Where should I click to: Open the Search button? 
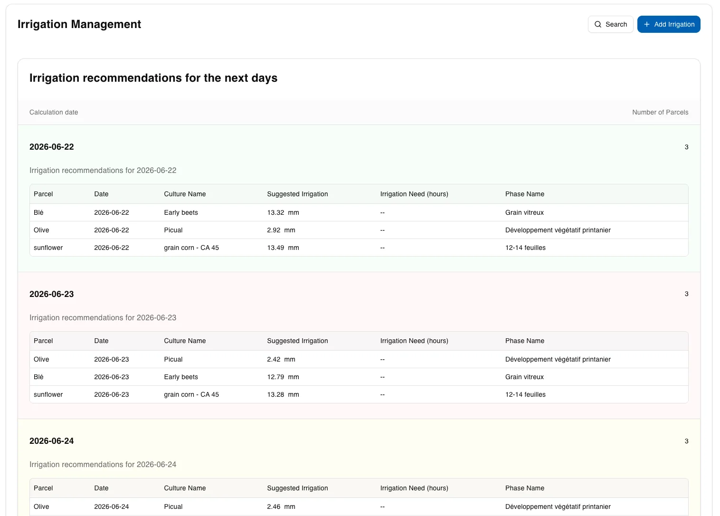tap(611, 24)
